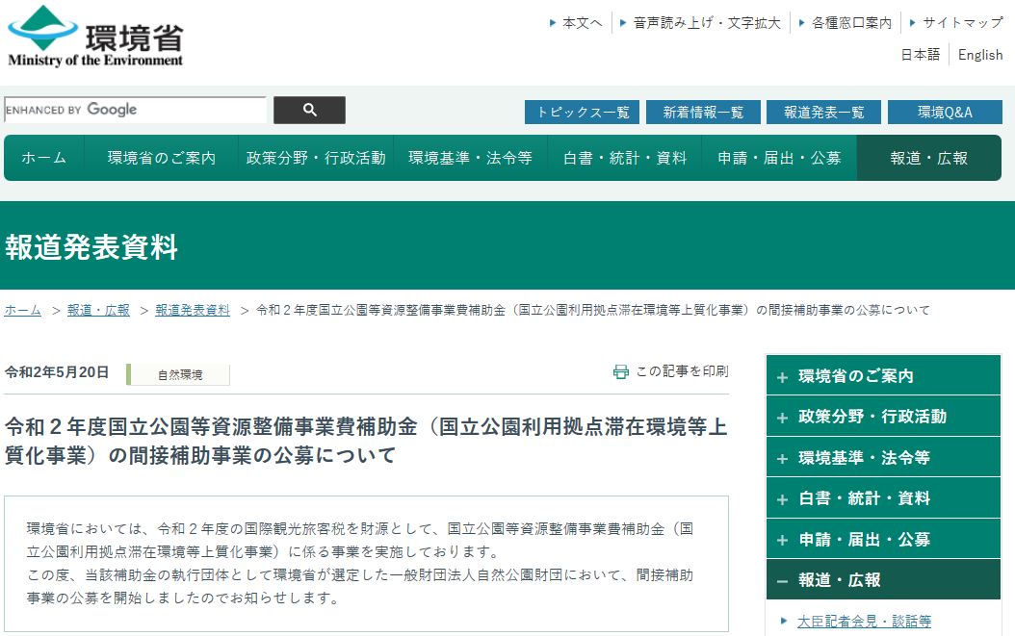Click 報道発表資料 breadcrumb link
Viewport: 1015px width, 636px height.
click(193, 310)
